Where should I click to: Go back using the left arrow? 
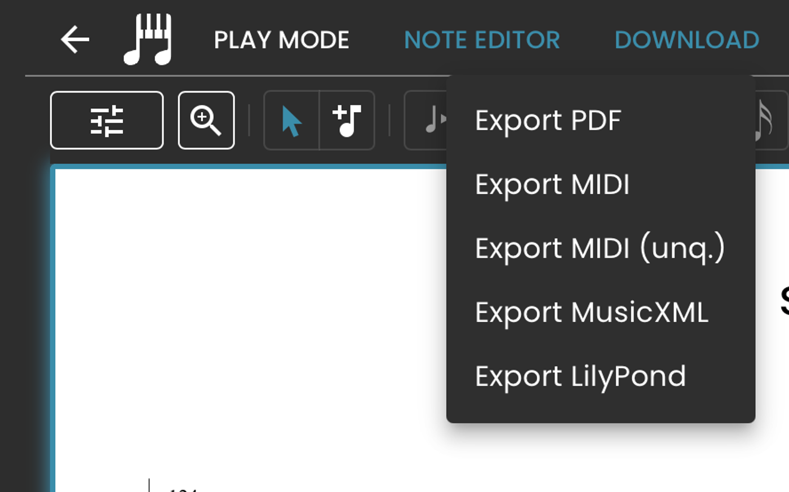[75, 40]
